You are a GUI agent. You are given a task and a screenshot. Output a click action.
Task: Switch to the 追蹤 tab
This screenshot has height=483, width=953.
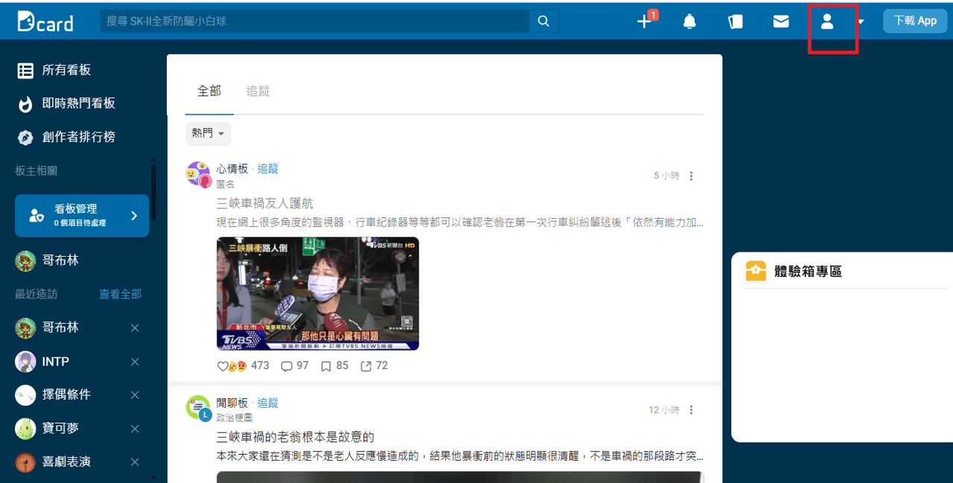tap(258, 92)
